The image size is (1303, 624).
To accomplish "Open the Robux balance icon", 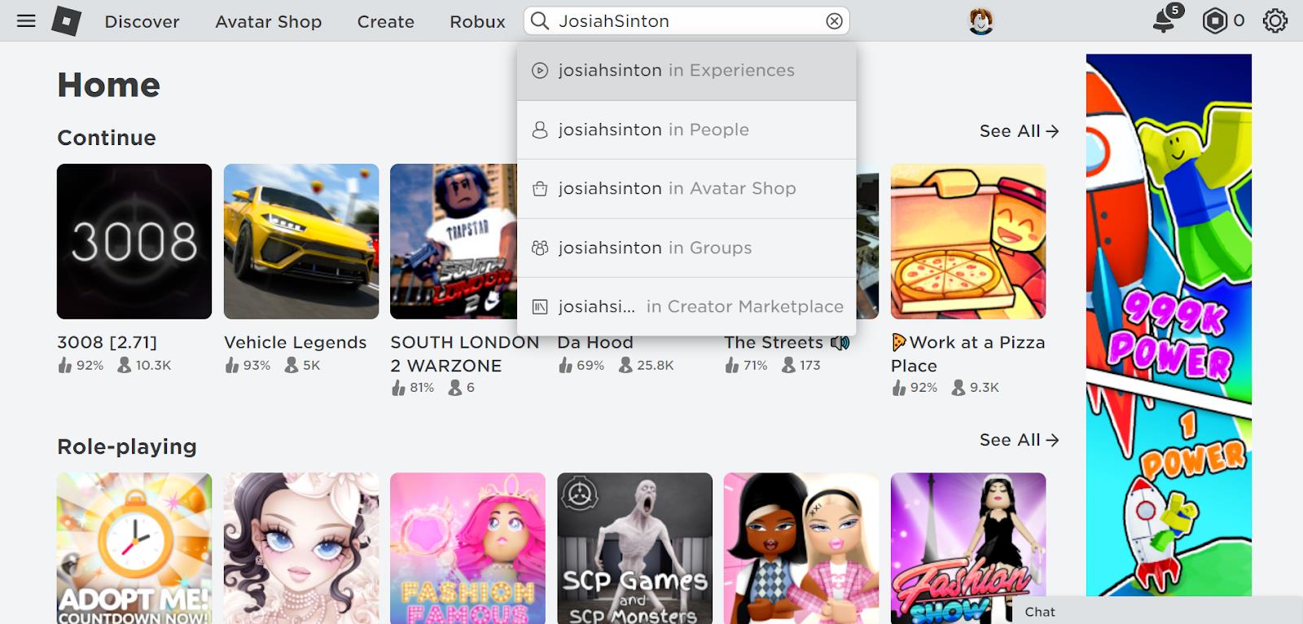I will (1214, 20).
